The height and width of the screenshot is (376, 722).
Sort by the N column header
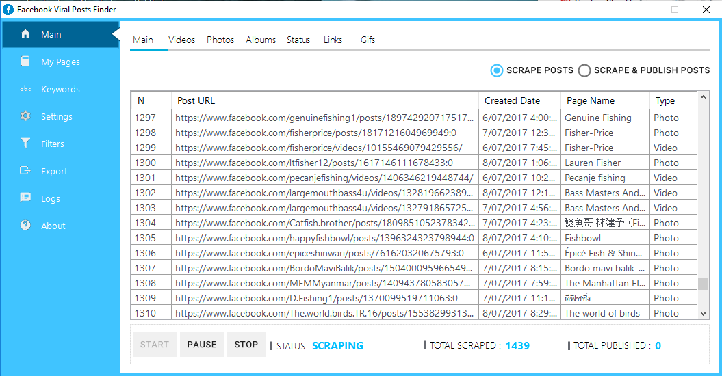(x=151, y=100)
